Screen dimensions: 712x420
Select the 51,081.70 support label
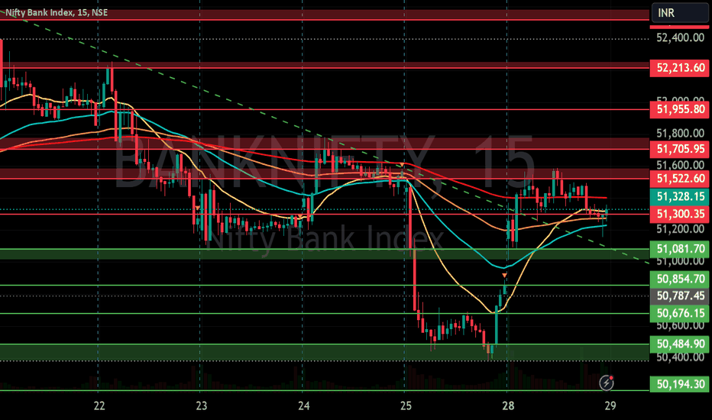click(x=679, y=249)
